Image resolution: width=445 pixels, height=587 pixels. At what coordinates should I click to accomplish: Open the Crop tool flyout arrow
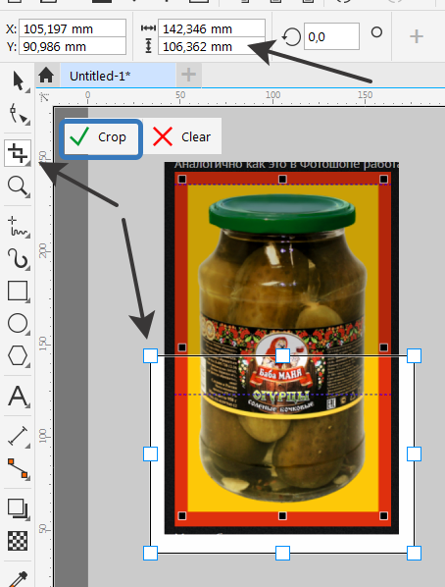(x=28, y=163)
